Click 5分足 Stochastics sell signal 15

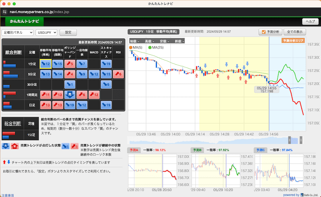tap(106, 74)
